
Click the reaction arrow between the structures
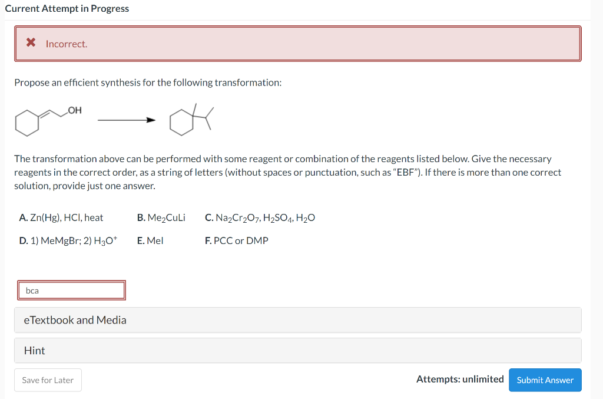125,120
